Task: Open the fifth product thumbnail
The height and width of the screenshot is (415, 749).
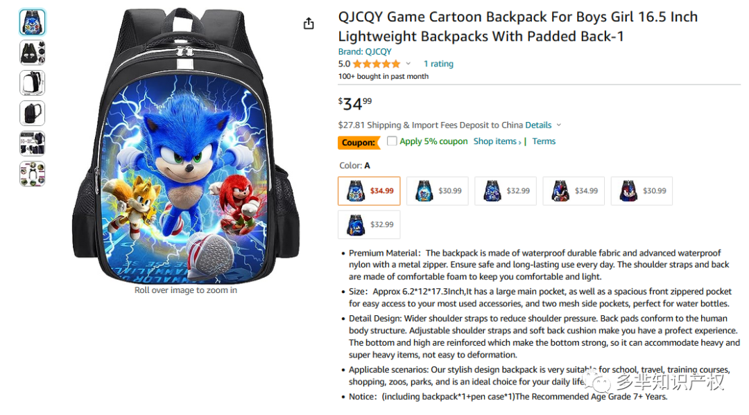Action: (x=32, y=144)
